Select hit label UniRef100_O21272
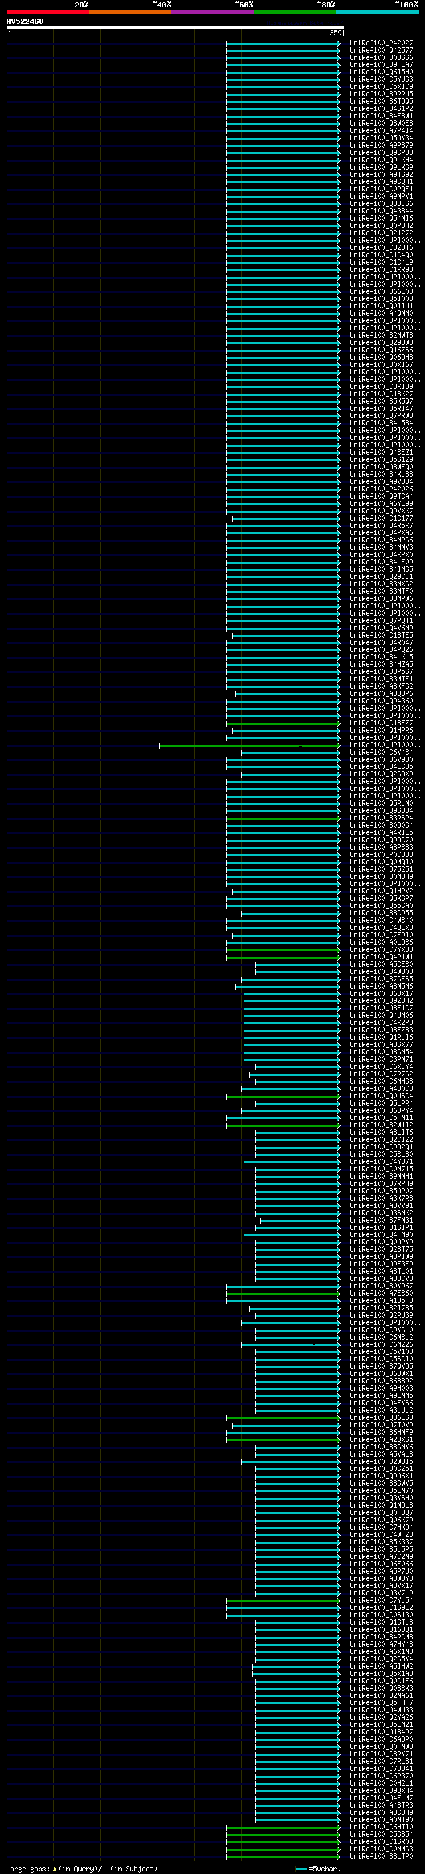 click(381, 233)
